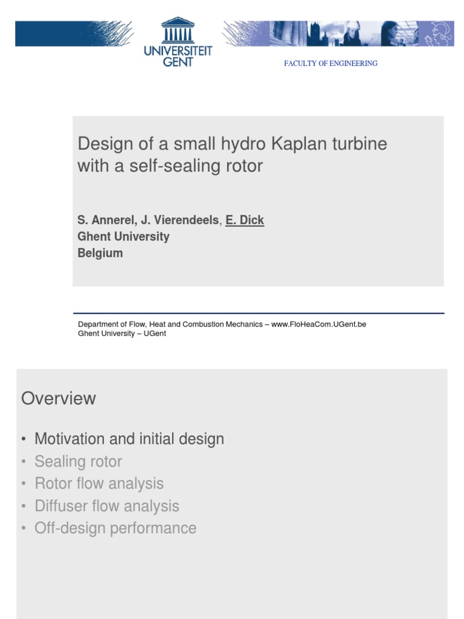The image size is (464, 619).
Task: Click the sketched figure icon in banner
Action: pos(437,34)
